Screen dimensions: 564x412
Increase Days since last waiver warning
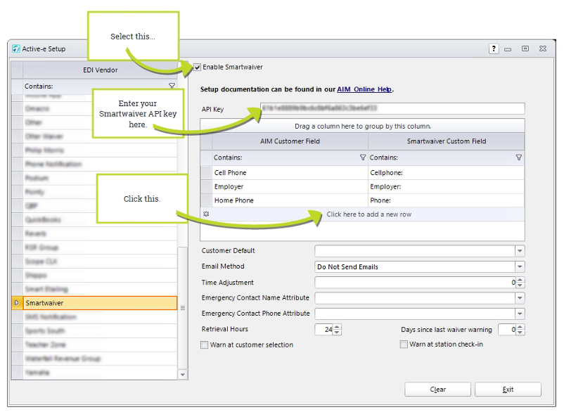point(520,327)
